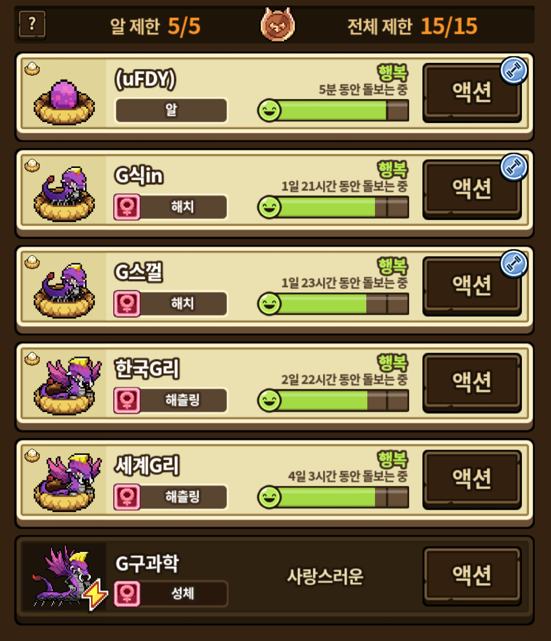
Task: Click the dumbbell badge on (uFDY) row
Action: pos(513,71)
